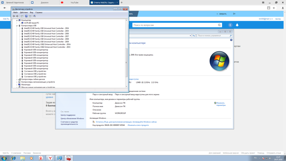Expand the Контроллеры гибких дисков node
286x161 pixels.
pos(17,79)
